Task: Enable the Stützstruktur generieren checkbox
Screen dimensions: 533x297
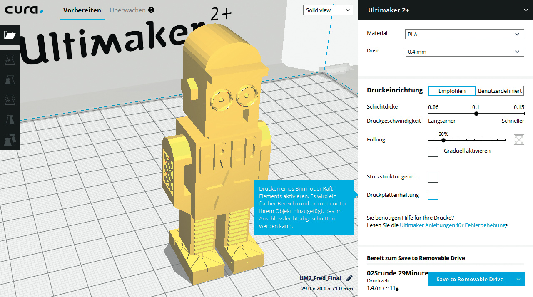Action: coord(433,177)
